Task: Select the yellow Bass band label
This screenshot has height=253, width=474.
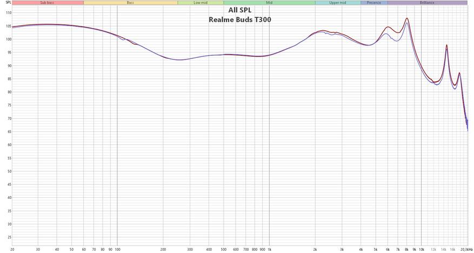Action: click(x=131, y=3)
